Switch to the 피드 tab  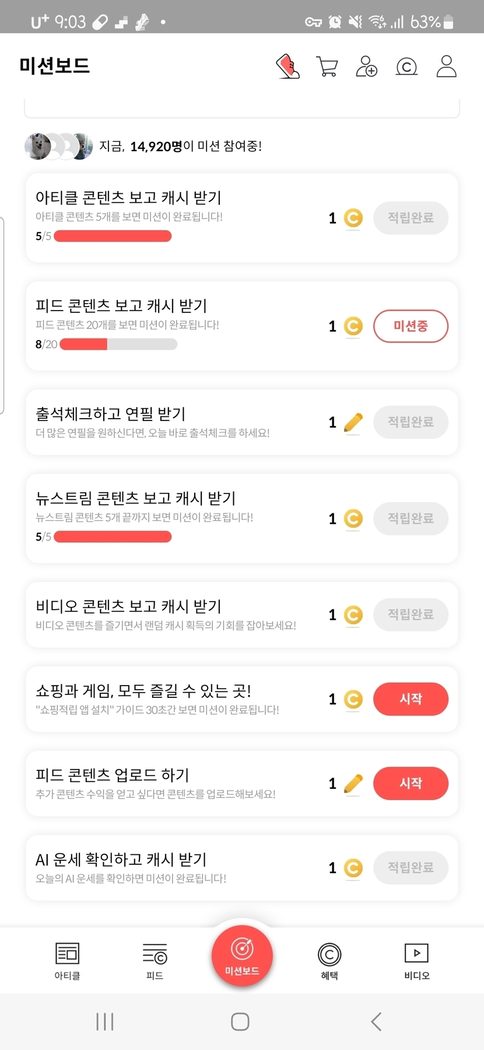pos(155,960)
